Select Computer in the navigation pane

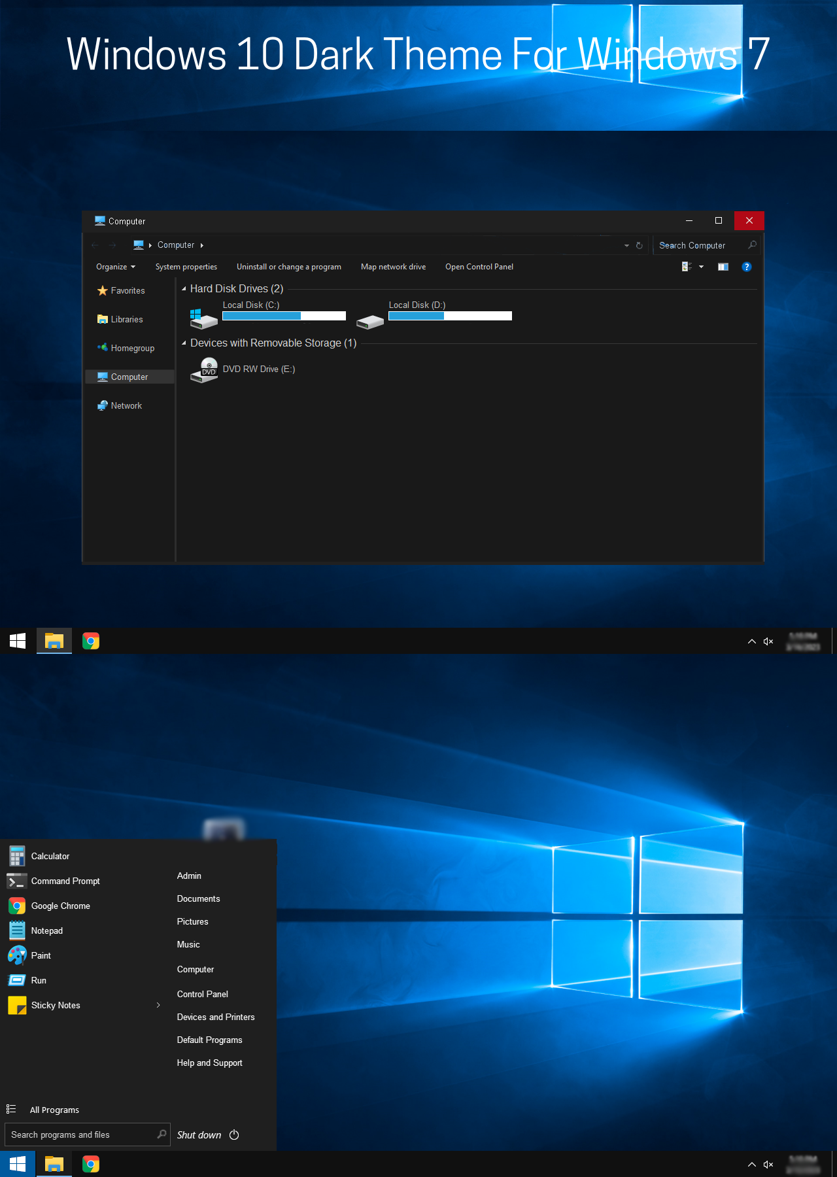129,377
